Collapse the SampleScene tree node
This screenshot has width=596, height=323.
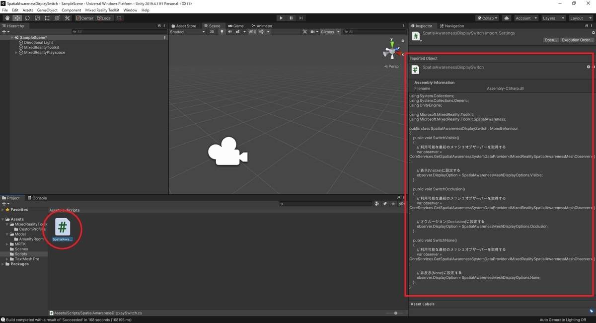pos(12,38)
